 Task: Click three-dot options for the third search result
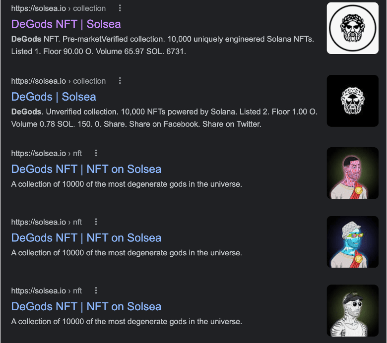pos(96,153)
